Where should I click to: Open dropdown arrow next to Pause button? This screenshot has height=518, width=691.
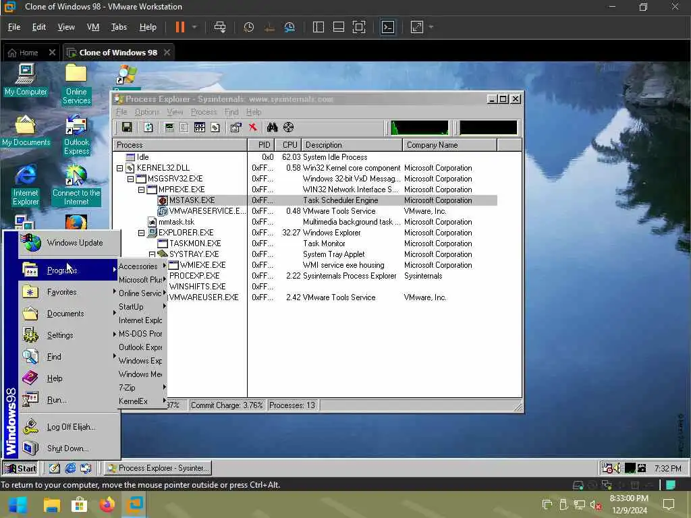[194, 27]
